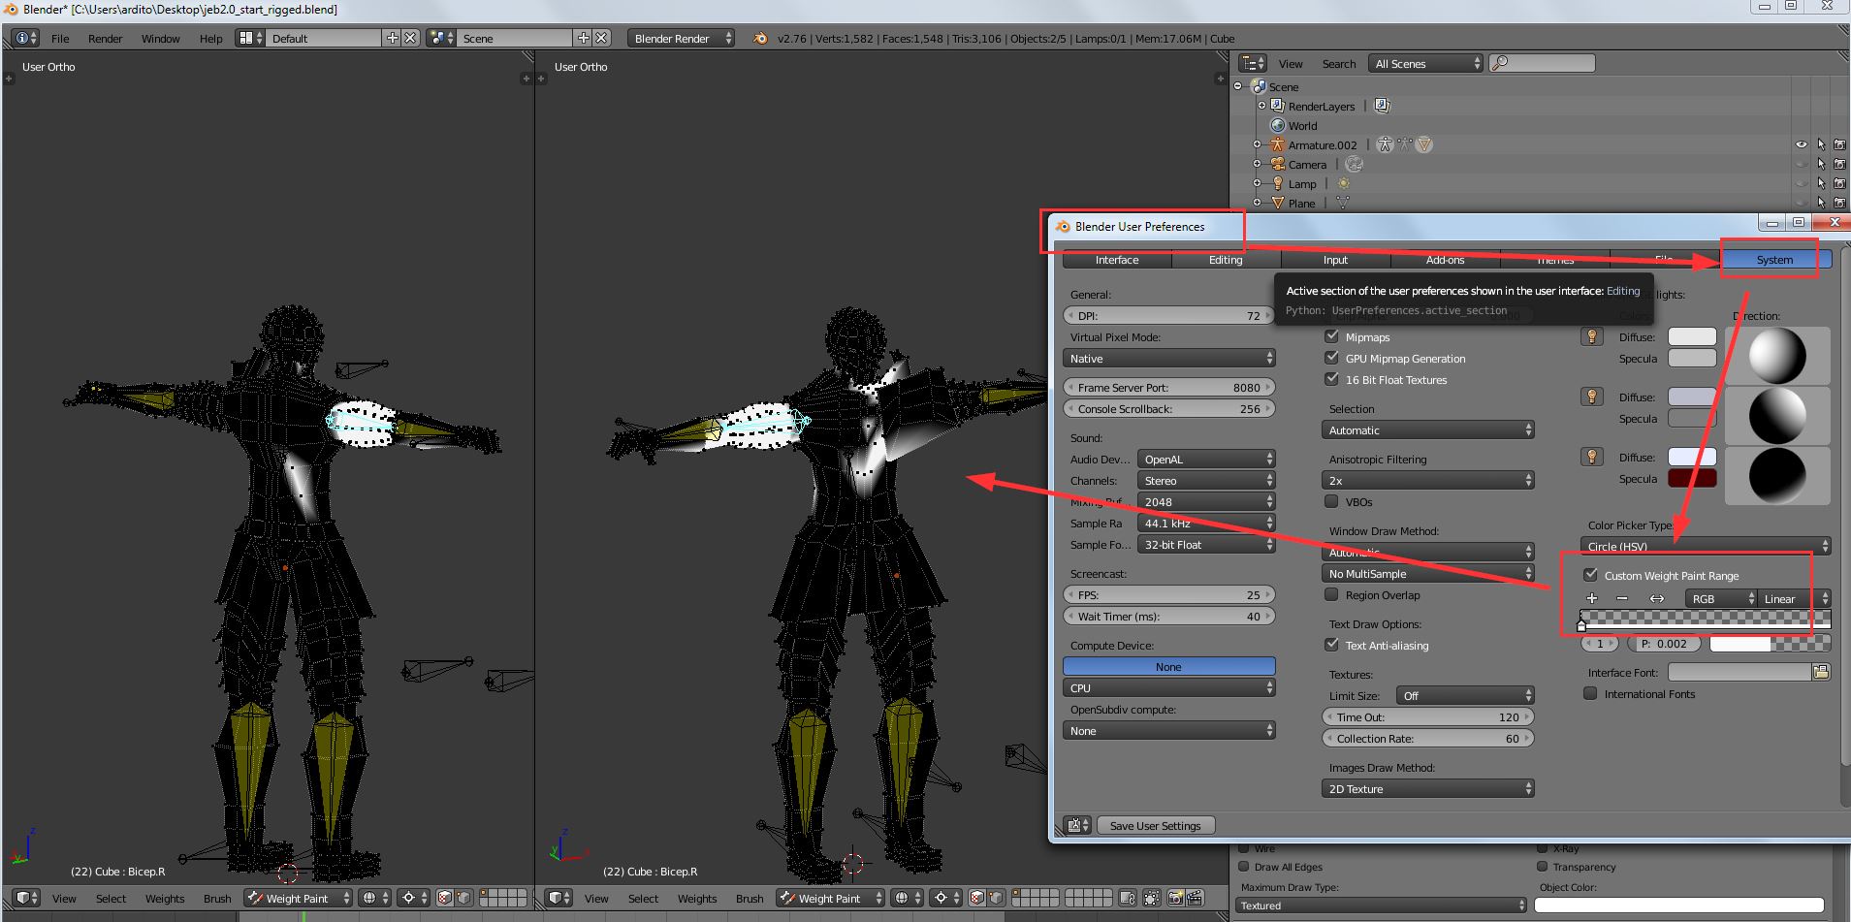
Task: Delete the active color stop with minus icon
Action: coord(1622,598)
